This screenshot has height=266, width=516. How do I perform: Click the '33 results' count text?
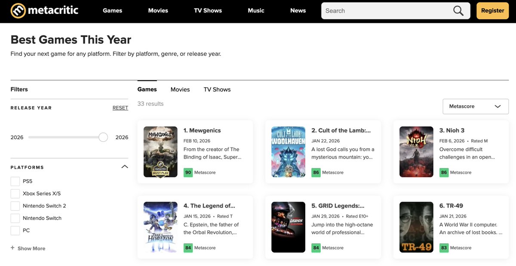(150, 104)
